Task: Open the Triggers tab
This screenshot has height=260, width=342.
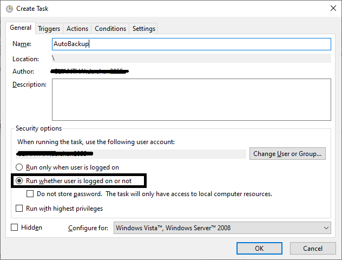Action: 49,29
